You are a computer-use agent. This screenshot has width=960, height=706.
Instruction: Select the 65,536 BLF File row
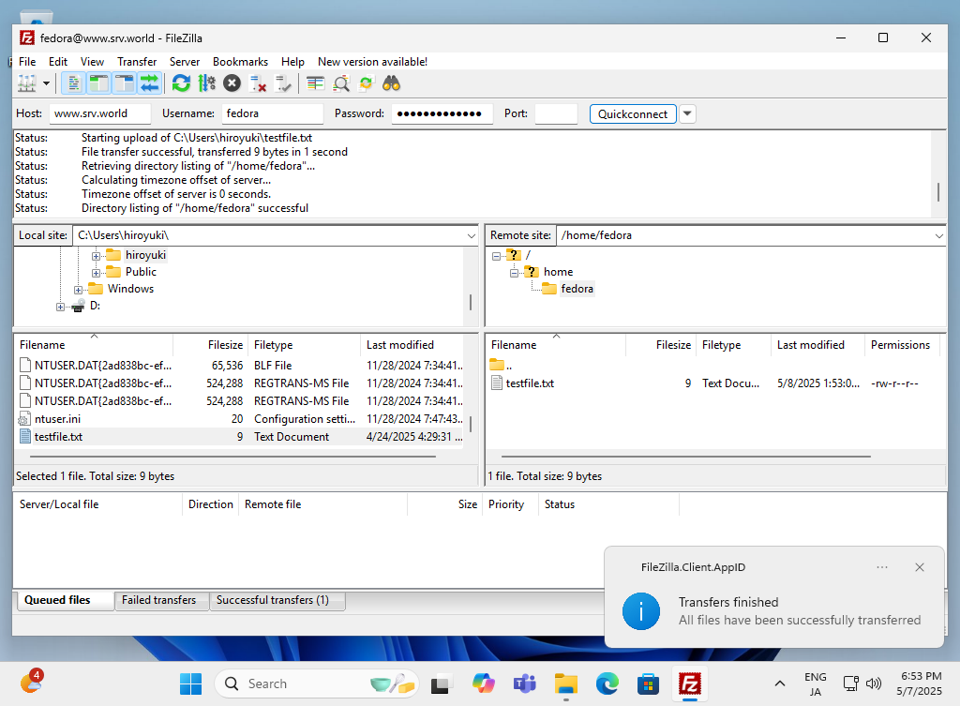pyautogui.click(x=238, y=366)
